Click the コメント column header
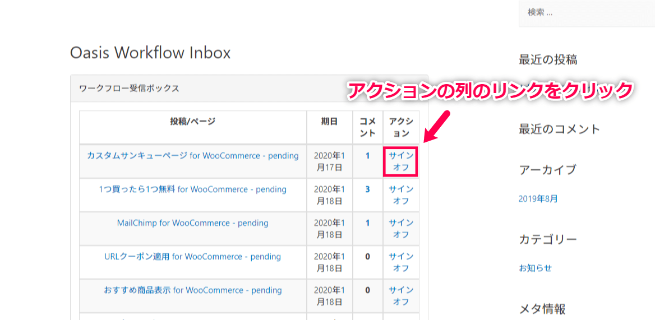This screenshot has width=655, height=320. 368,127
